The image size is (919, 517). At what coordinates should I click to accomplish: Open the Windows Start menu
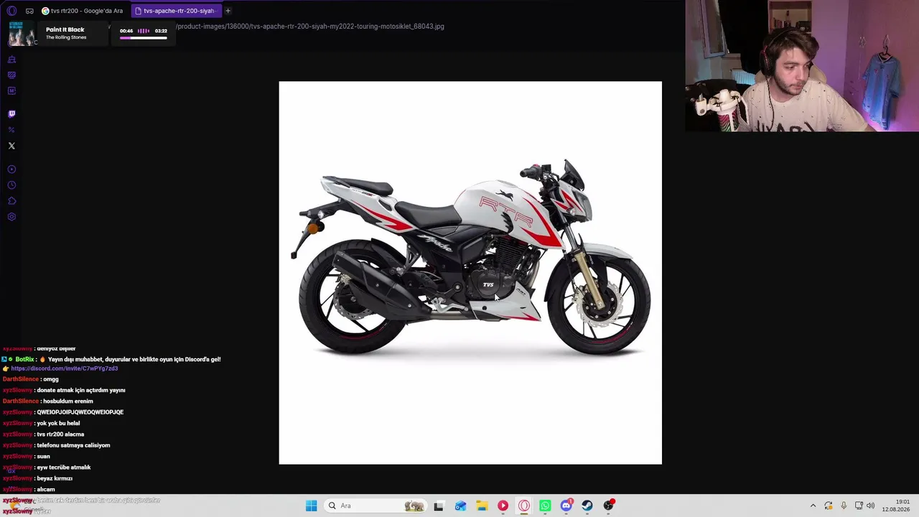click(x=311, y=506)
